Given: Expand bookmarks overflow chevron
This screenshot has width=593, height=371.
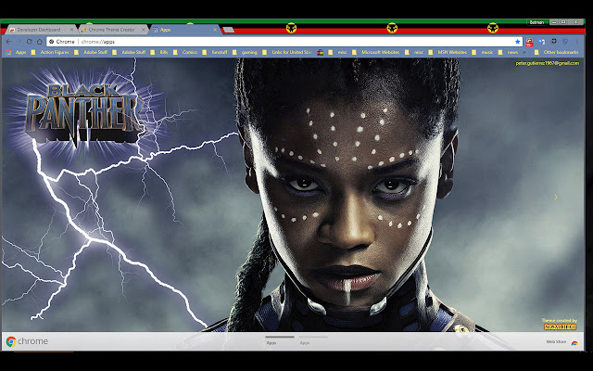Looking at the screenshot, I should tap(524, 52).
